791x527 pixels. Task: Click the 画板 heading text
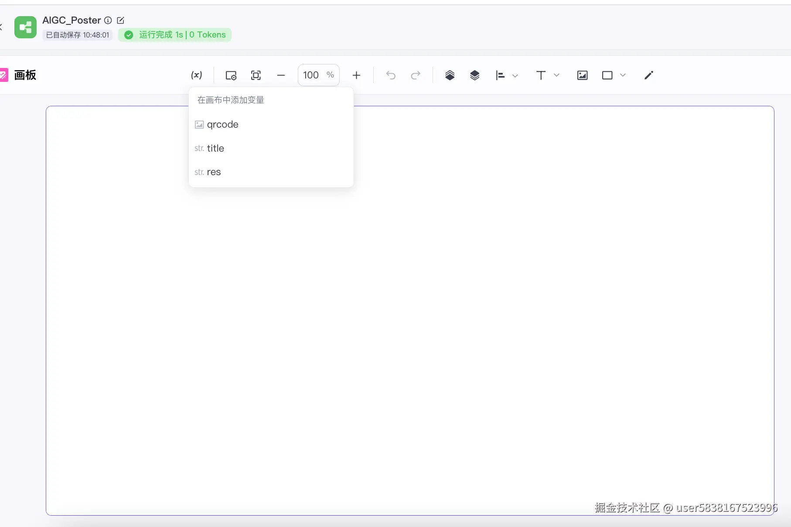click(x=25, y=75)
